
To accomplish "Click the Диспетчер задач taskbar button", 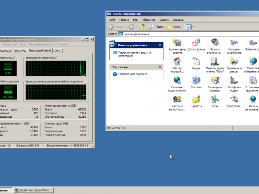I will [x=33, y=190].
